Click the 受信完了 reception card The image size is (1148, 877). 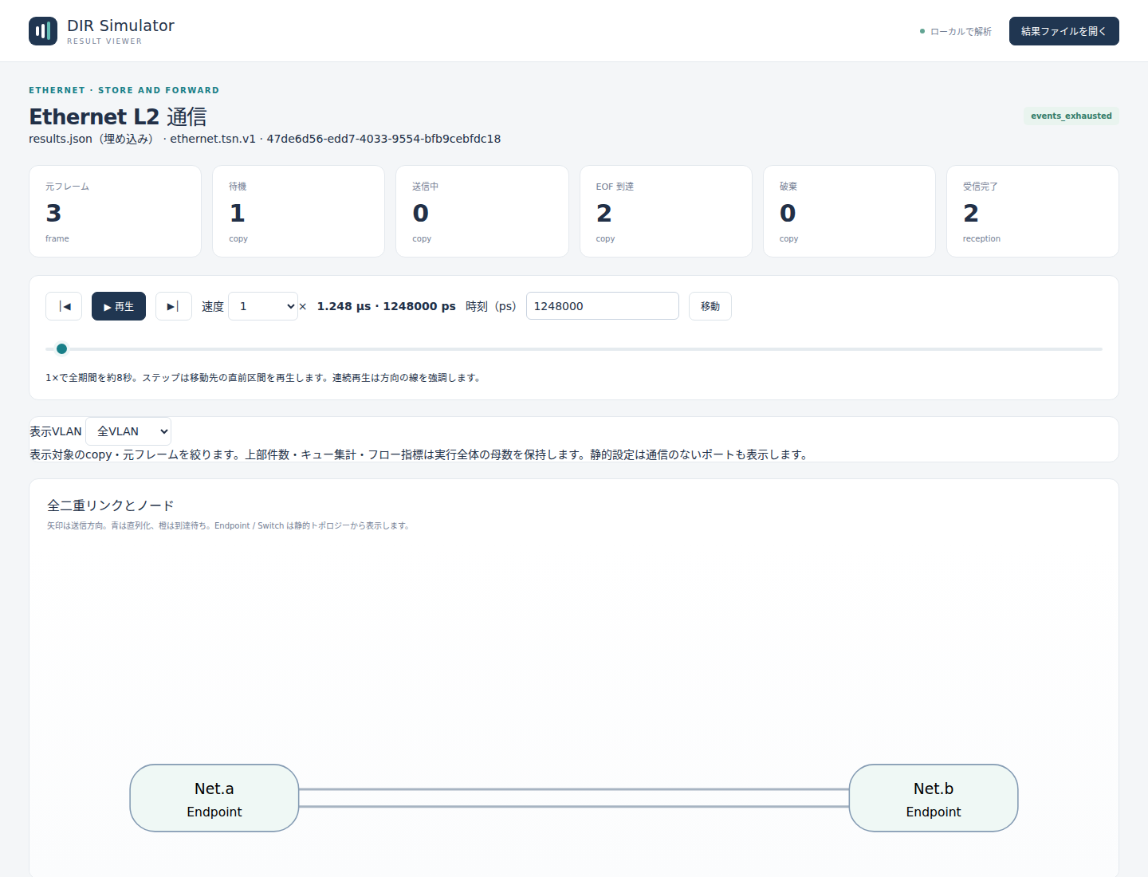point(1032,211)
